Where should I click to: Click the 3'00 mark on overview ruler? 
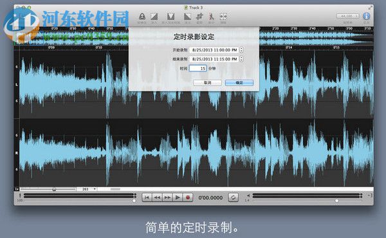[x=349, y=28]
